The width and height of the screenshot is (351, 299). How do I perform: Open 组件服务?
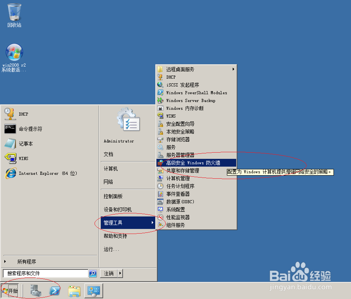[196, 225]
